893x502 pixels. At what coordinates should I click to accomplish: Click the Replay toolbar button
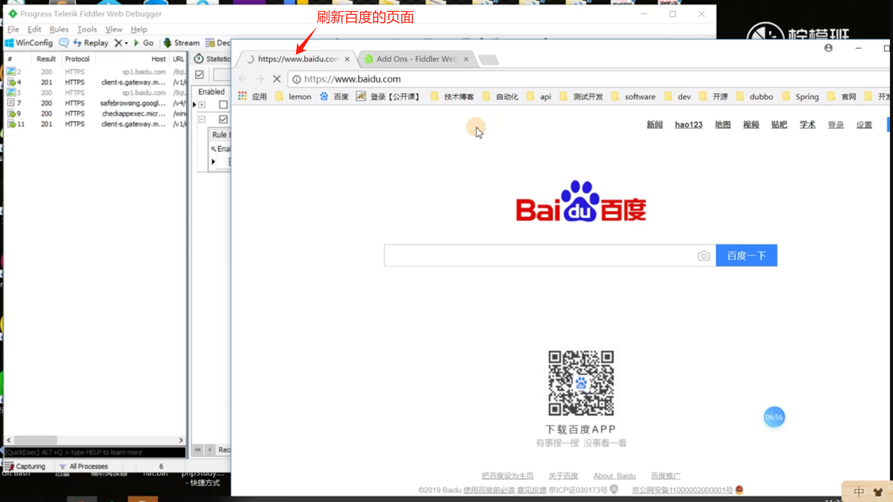pos(91,43)
